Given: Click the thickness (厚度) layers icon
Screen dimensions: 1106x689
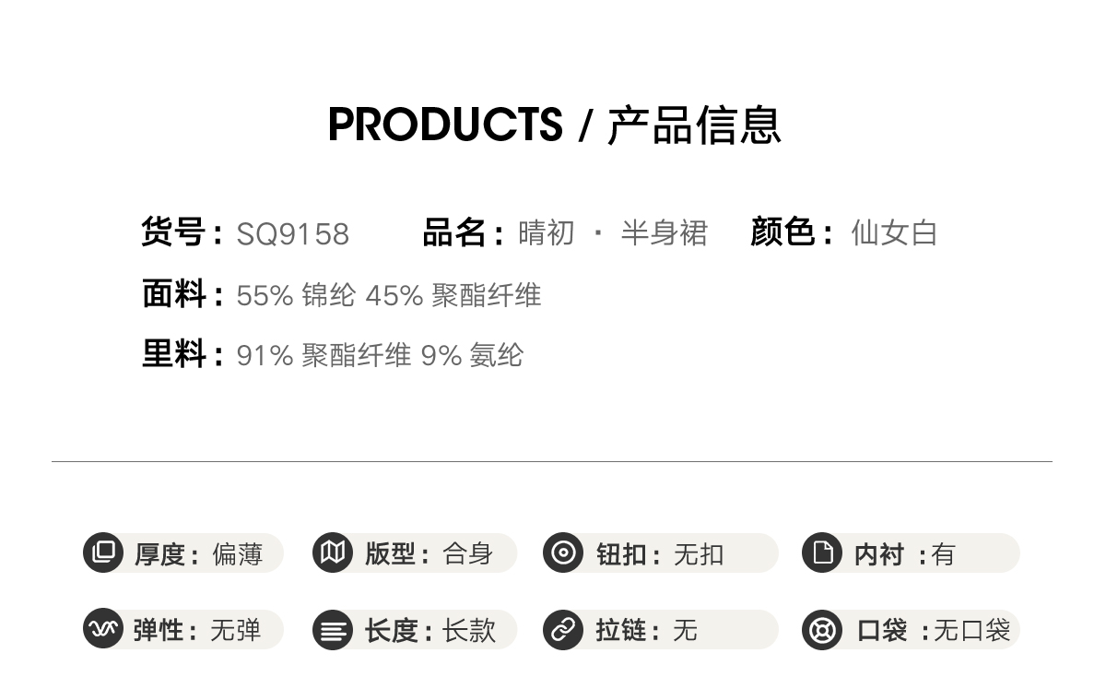Looking at the screenshot, I should [x=103, y=552].
